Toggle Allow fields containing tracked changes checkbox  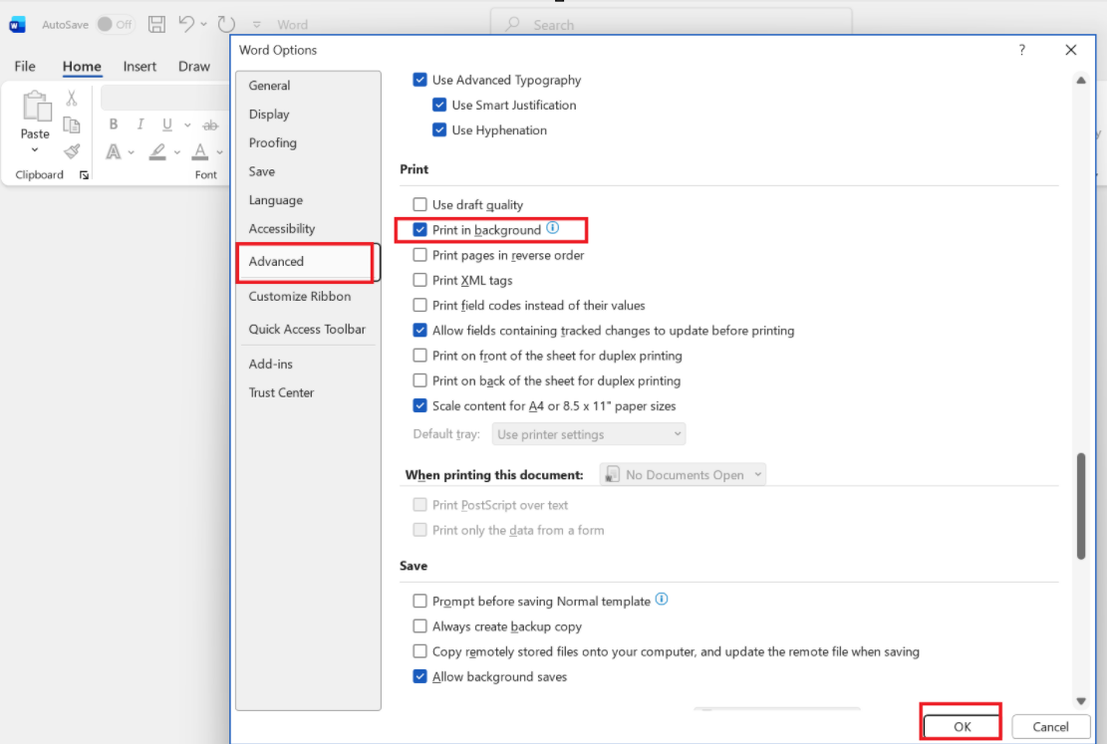(x=420, y=331)
